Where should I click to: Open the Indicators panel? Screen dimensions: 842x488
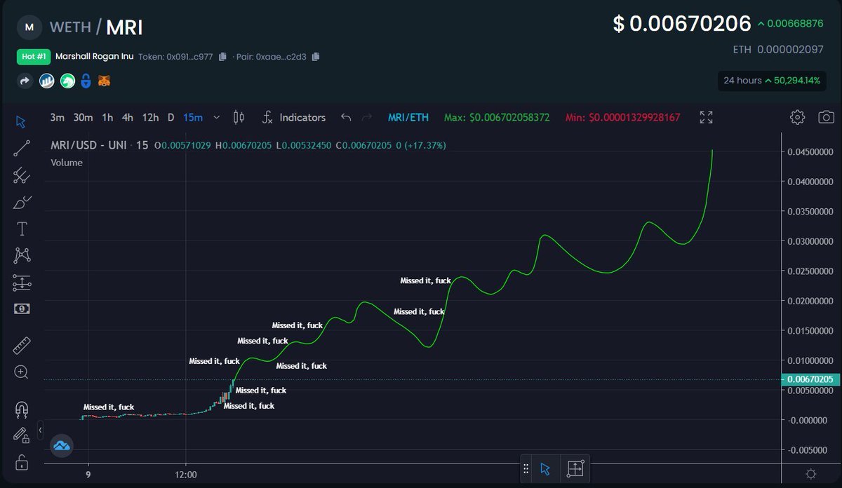302,117
